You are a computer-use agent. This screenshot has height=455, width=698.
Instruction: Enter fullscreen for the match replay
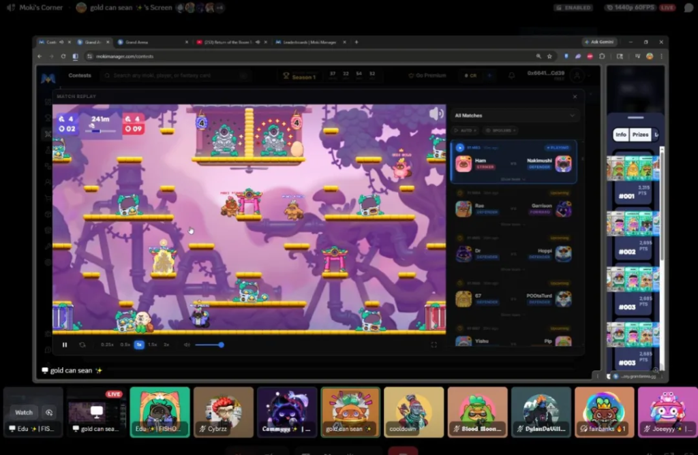click(434, 345)
